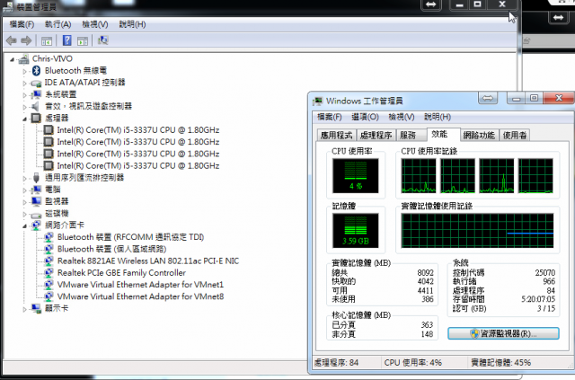Switch to the 網路功能 tab
The height and width of the screenshot is (380, 575).
click(479, 136)
